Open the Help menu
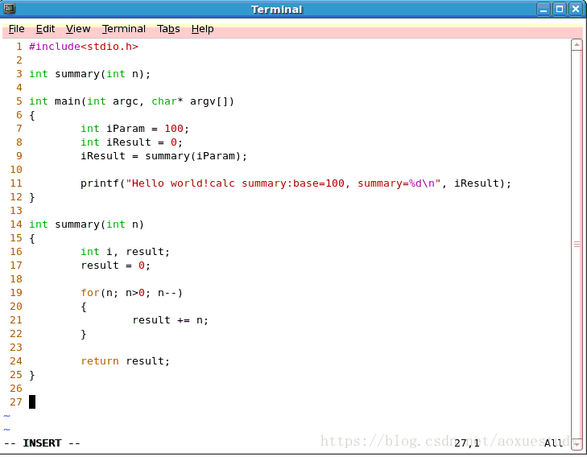587x457 pixels. point(203,29)
